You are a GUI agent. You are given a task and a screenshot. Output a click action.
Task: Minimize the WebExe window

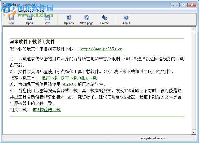tap(175, 5)
